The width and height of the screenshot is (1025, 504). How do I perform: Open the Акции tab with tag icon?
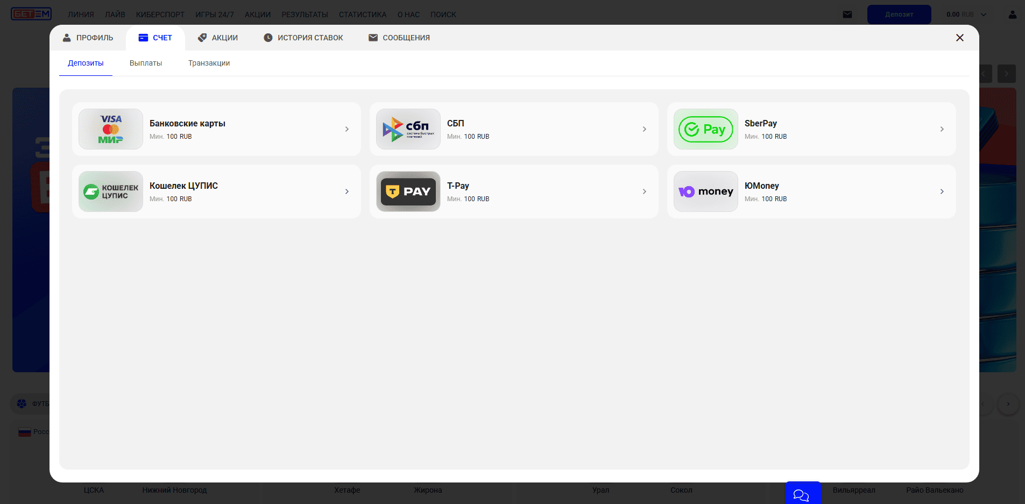pos(218,38)
